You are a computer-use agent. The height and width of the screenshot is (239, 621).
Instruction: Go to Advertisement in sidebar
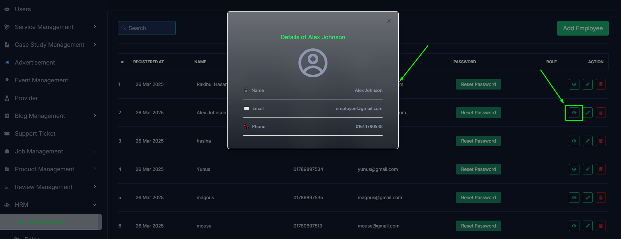35,63
